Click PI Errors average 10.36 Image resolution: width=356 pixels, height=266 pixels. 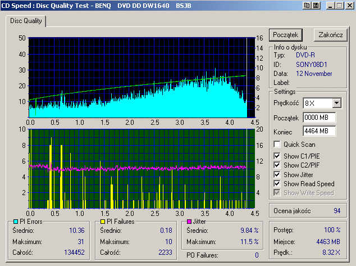click(x=77, y=231)
